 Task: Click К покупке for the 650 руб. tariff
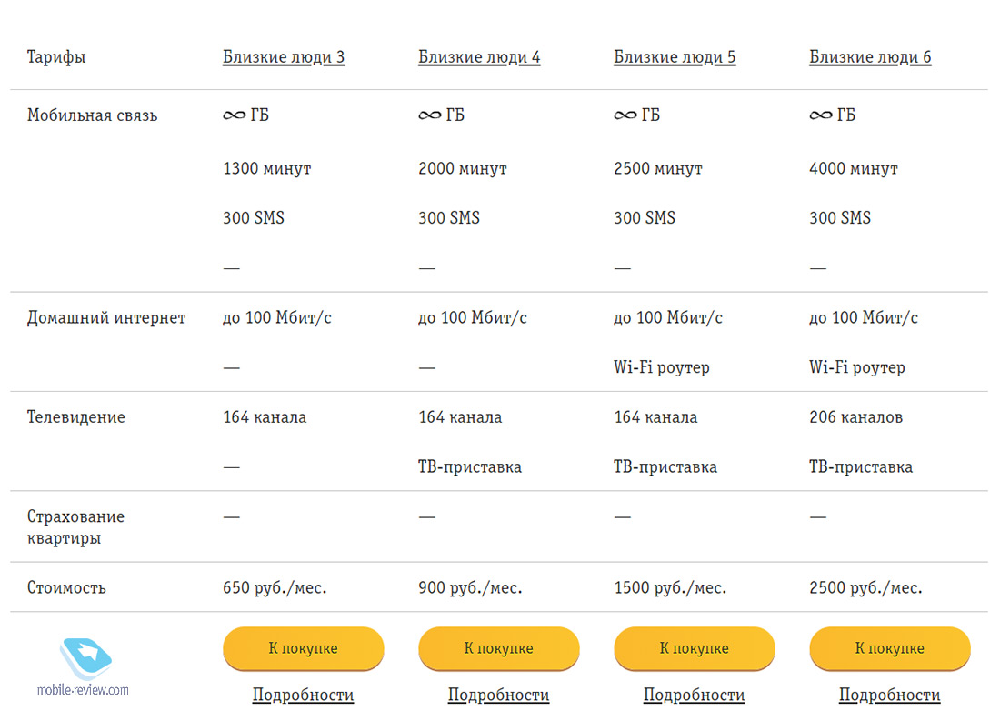304,648
